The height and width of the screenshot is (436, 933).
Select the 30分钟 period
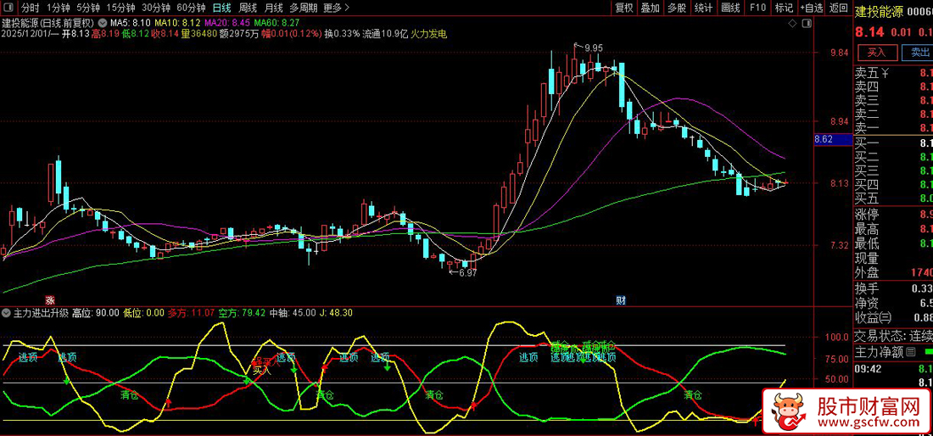coord(156,8)
